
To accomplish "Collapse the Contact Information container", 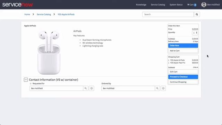I will point(26,80).
